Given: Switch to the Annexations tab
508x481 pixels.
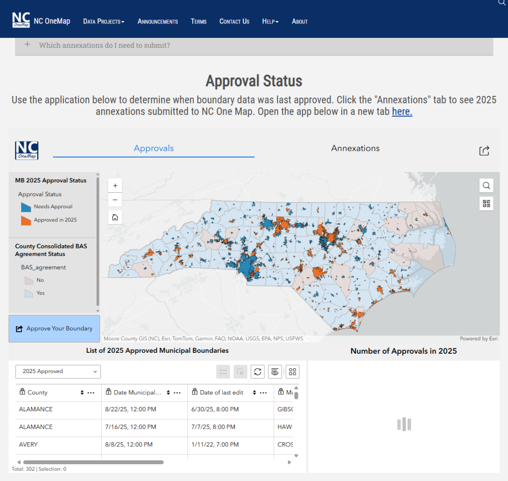Looking at the screenshot, I should click(355, 148).
